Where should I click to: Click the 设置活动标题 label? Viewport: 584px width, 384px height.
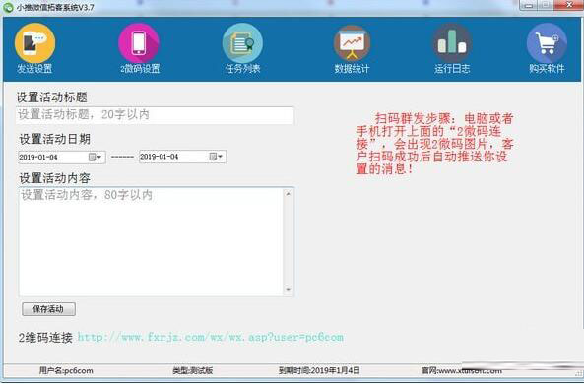pyautogui.click(x=51, y=97)
